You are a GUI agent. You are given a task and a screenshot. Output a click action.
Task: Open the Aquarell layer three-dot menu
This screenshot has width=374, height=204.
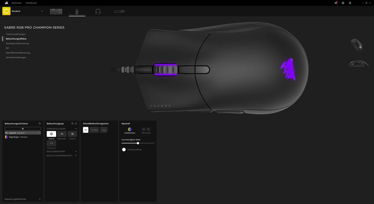pyautogui.click(x=38, y=133)
